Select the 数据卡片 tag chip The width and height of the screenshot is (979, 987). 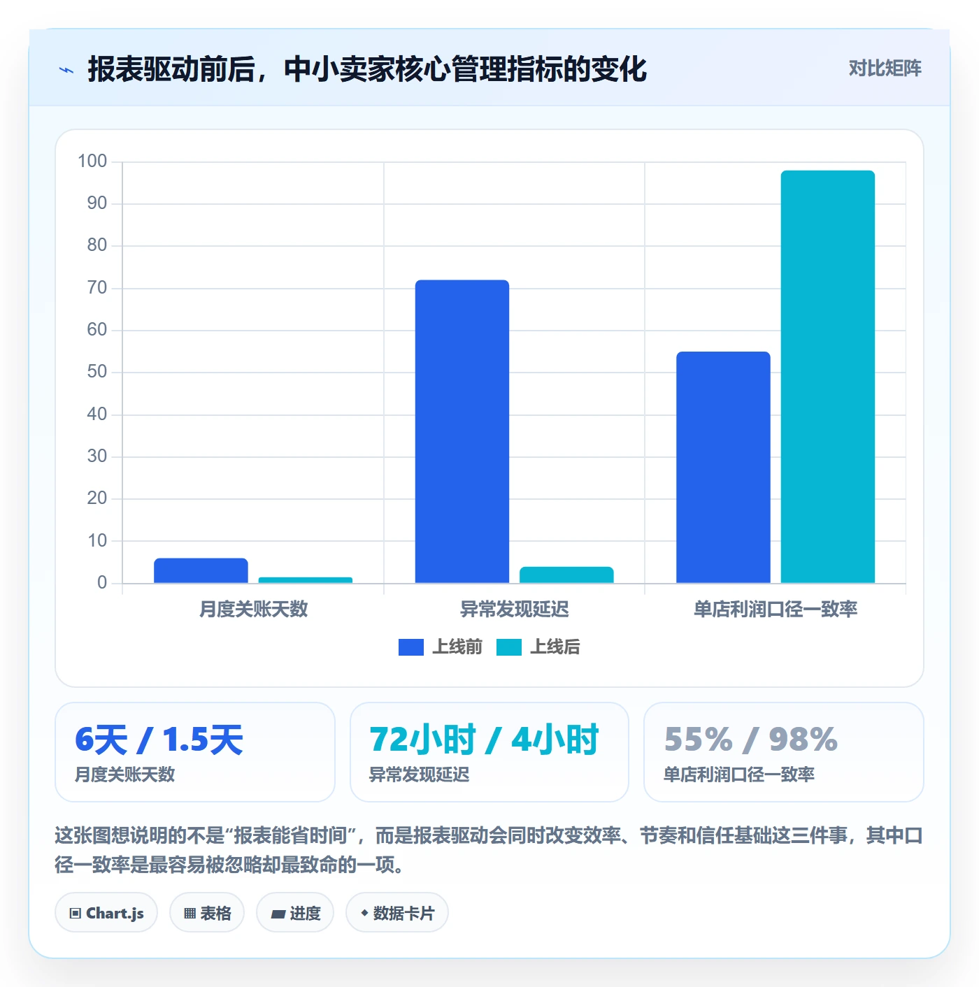coord(397,913)
